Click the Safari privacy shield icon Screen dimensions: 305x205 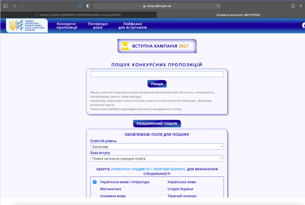pyautogui.click(x=80, y=5)
